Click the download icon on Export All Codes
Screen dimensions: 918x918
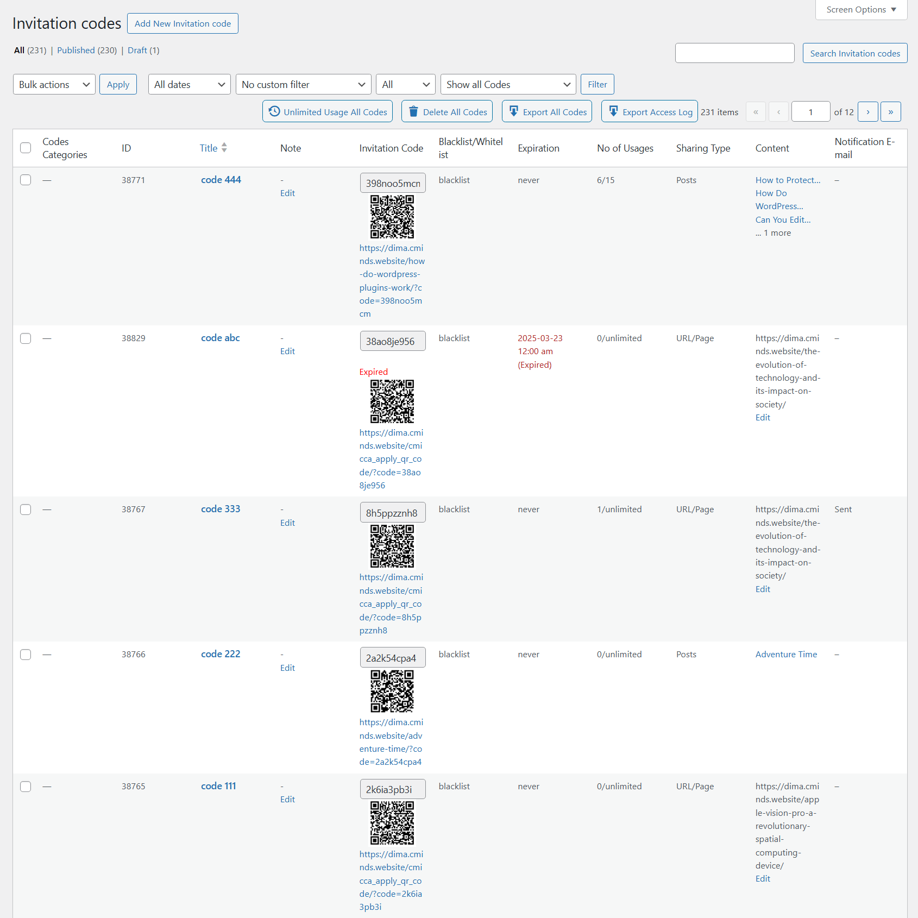[x=513, y=111]
